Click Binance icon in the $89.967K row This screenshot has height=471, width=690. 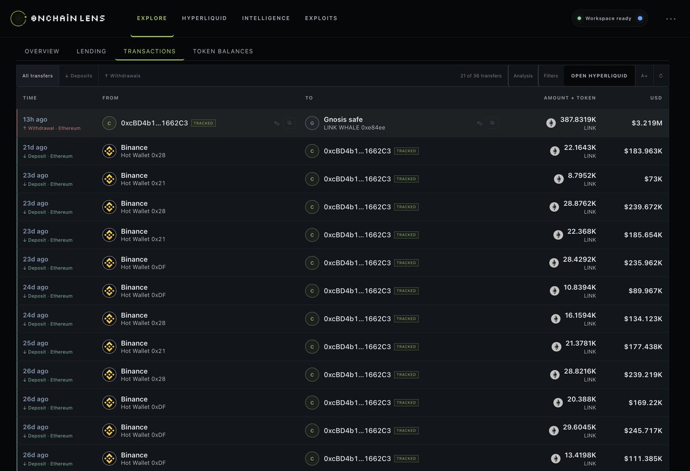(x=109, y=291)
